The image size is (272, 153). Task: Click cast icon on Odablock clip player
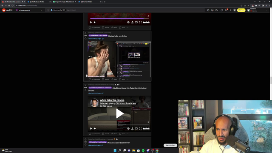pos(136,128)
